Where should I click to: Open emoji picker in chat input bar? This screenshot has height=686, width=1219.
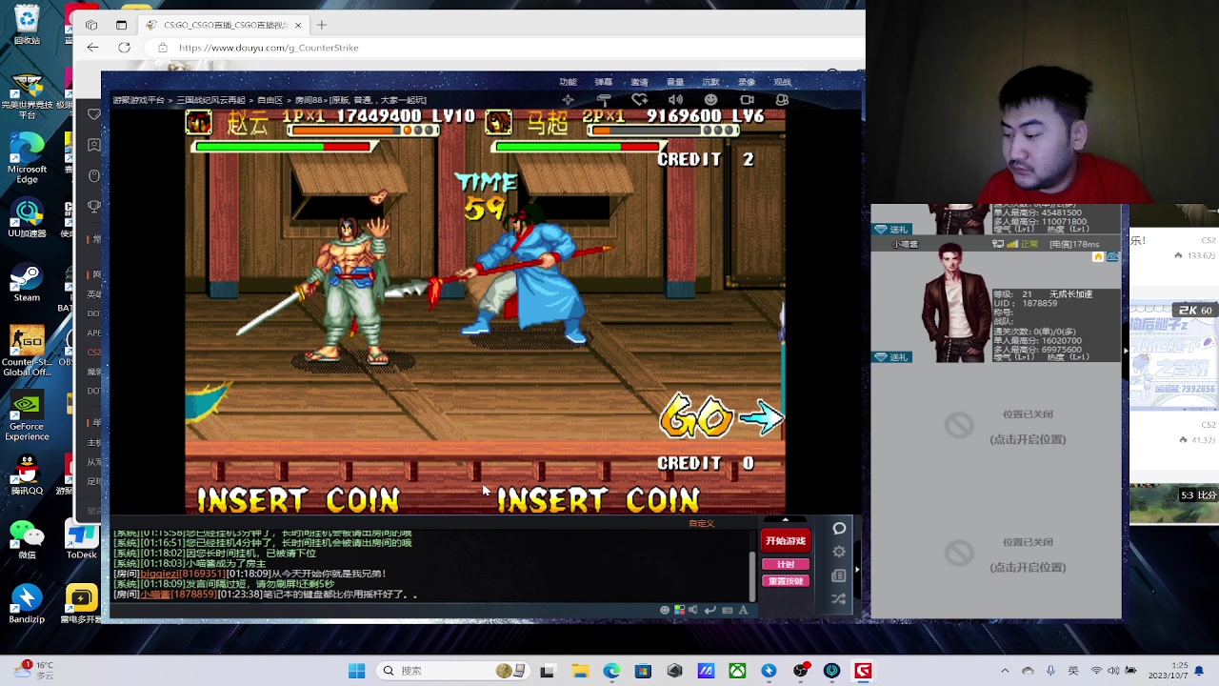pos(665,610)
